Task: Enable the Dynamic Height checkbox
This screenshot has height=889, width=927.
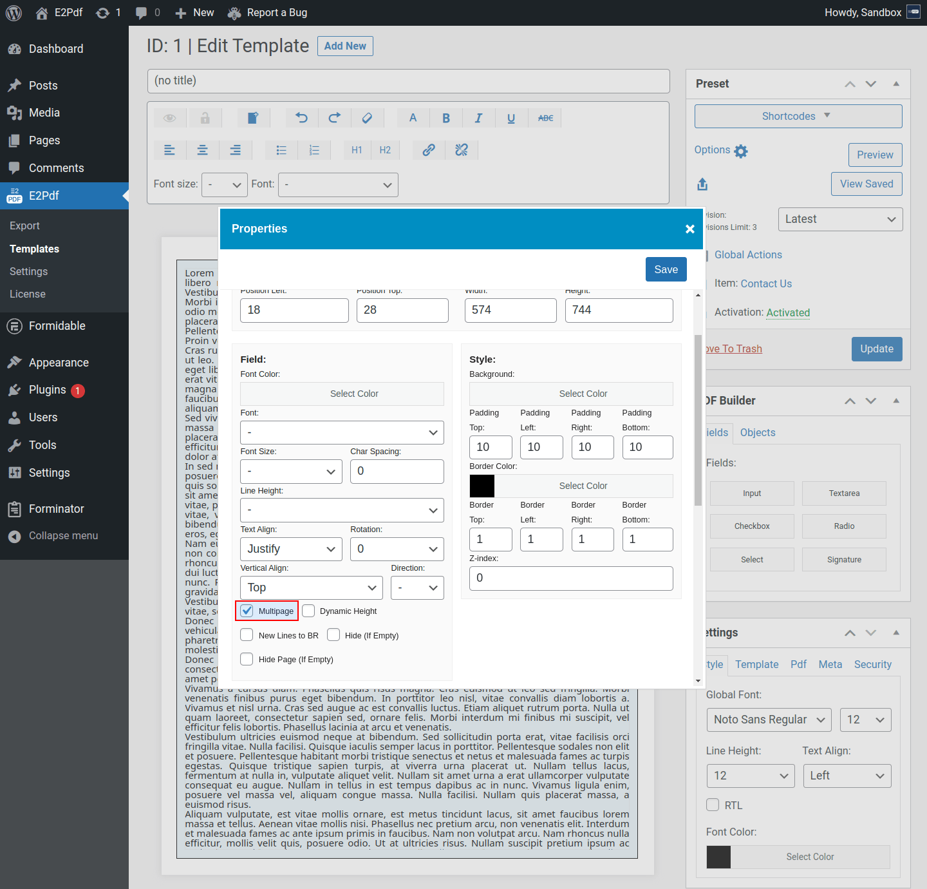Action: point(308,610)
